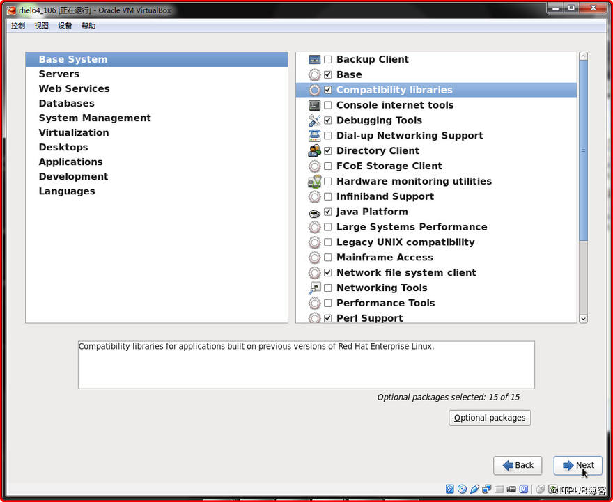Click the VirtualBox hard disk activity icon
Viewport: 613px width, 502px height.
click(449, 489)
